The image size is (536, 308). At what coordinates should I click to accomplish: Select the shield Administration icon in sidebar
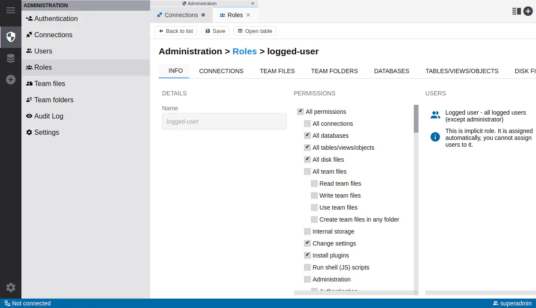pyautogui.click(x=11, y=37)
